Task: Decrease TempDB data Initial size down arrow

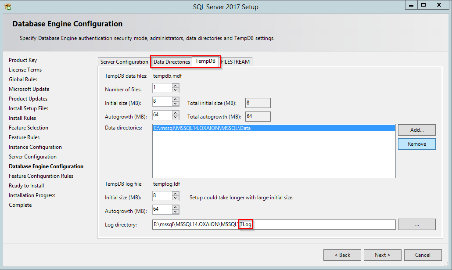Action: [175, 104]
